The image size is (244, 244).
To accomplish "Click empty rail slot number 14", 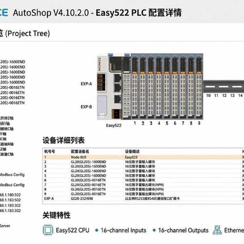I will tap(241, 95).
